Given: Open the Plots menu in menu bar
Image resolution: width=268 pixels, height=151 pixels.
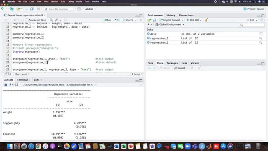Looking at the screenshot, I should 46,2.
